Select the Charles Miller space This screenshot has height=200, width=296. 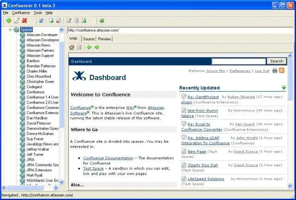pos(37,71)
